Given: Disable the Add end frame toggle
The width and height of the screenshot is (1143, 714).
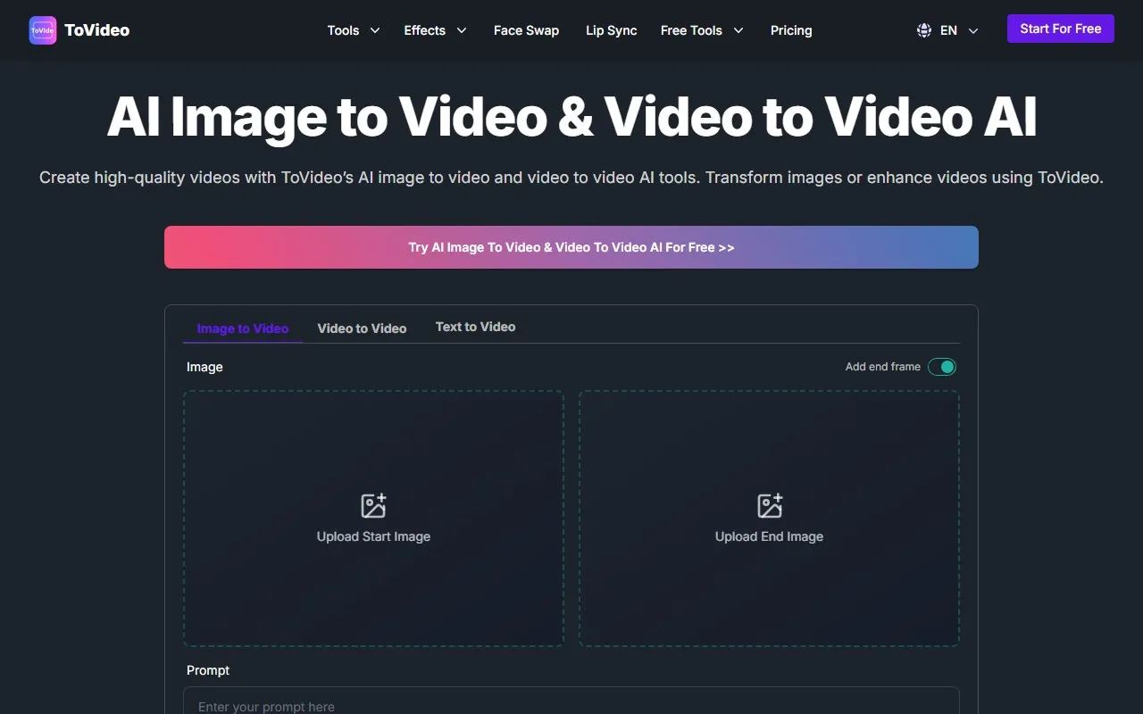Looking at the screenshot, I should [942, 366].
